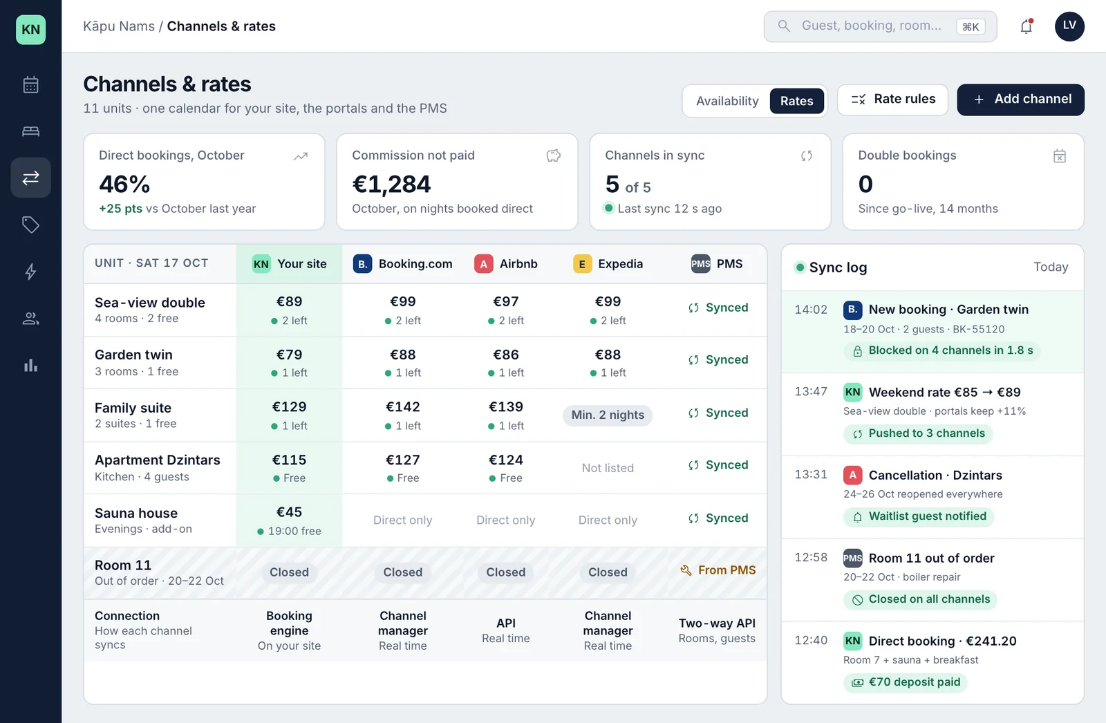Screen dimensions: 1106x723
Task: Click the sync icon on Channels in sync card
Action: coord(807,156)
